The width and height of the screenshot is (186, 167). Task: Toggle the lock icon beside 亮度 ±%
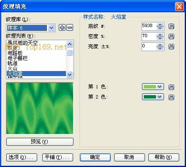[x=171, y=47]
